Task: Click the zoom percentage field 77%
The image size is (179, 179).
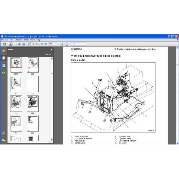Action: coord(51,44)
